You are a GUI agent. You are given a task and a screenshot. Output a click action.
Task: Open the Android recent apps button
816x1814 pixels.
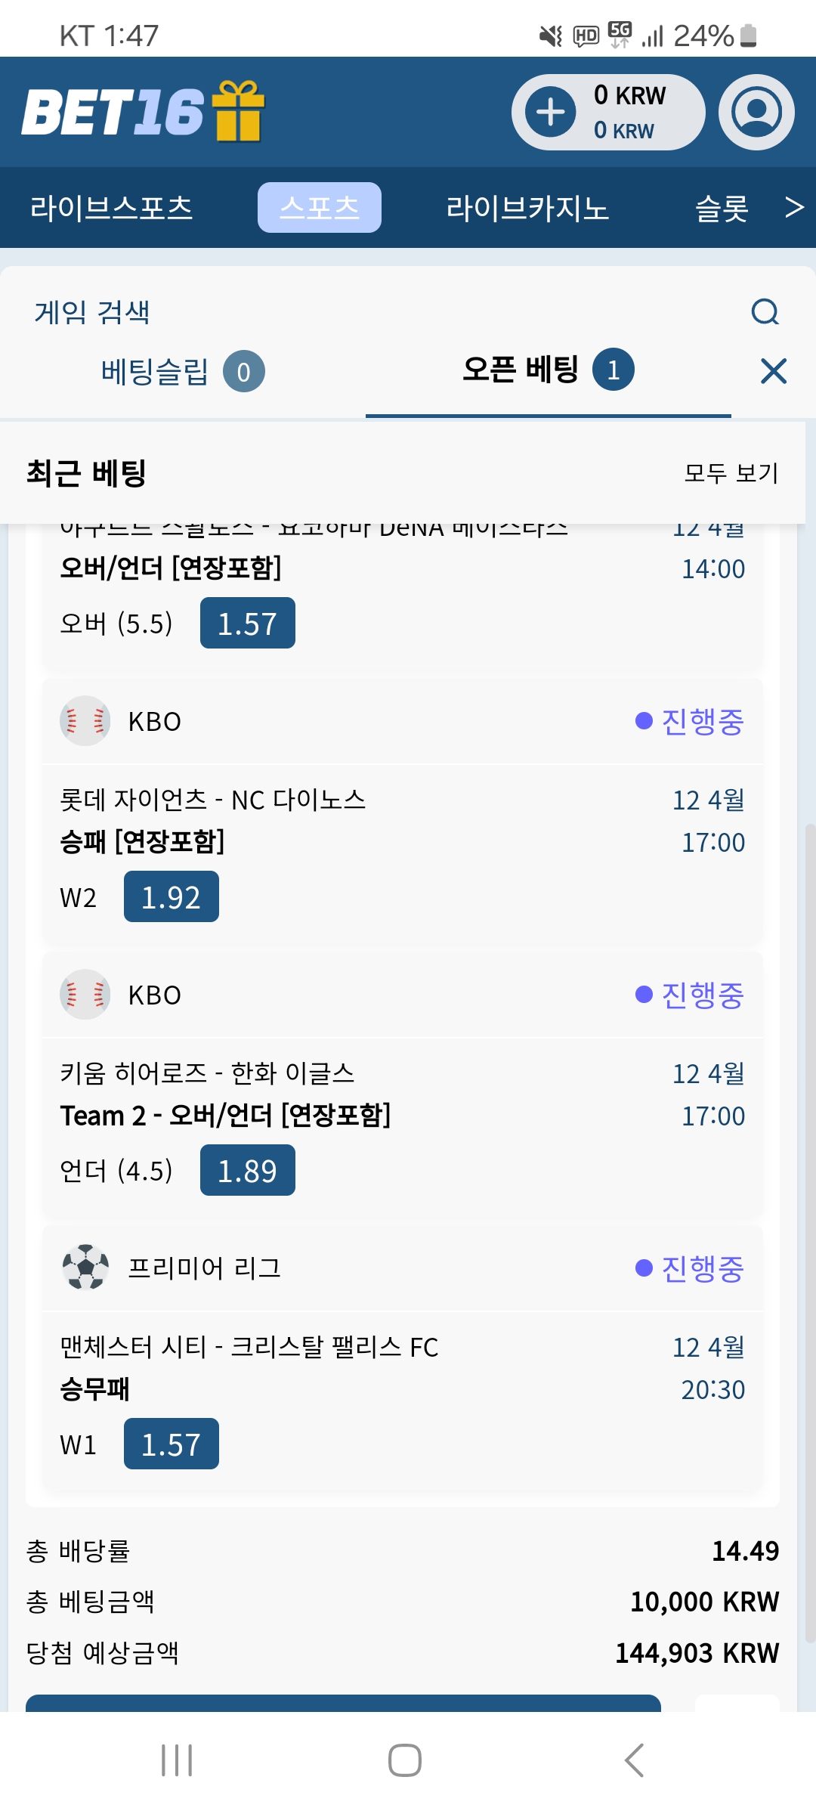(x=177, y=1760)
